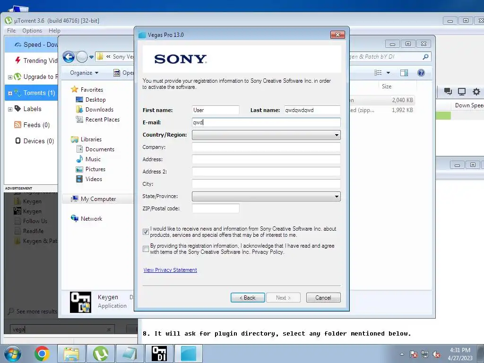Click the Explorer search magnifier icon
The width and height of the screenshot is (484, 363).
(425, 57)
